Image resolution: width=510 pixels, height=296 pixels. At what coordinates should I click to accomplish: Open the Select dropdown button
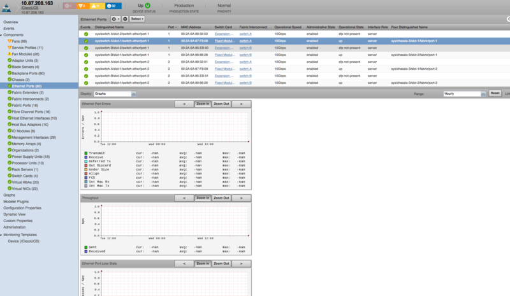pos(137,19)
